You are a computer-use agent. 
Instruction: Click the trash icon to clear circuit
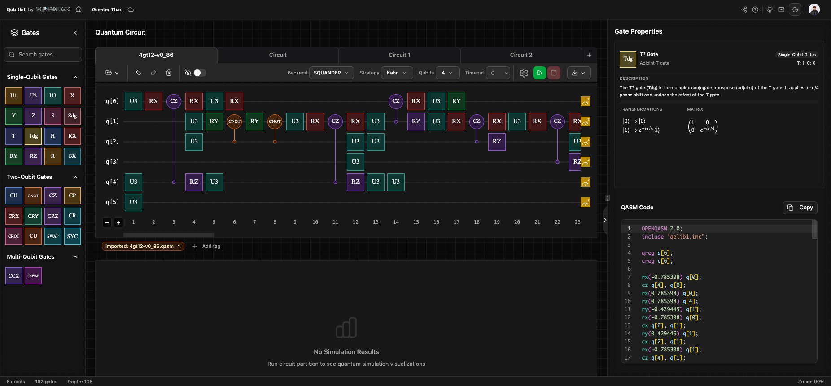tap(169, 73)
